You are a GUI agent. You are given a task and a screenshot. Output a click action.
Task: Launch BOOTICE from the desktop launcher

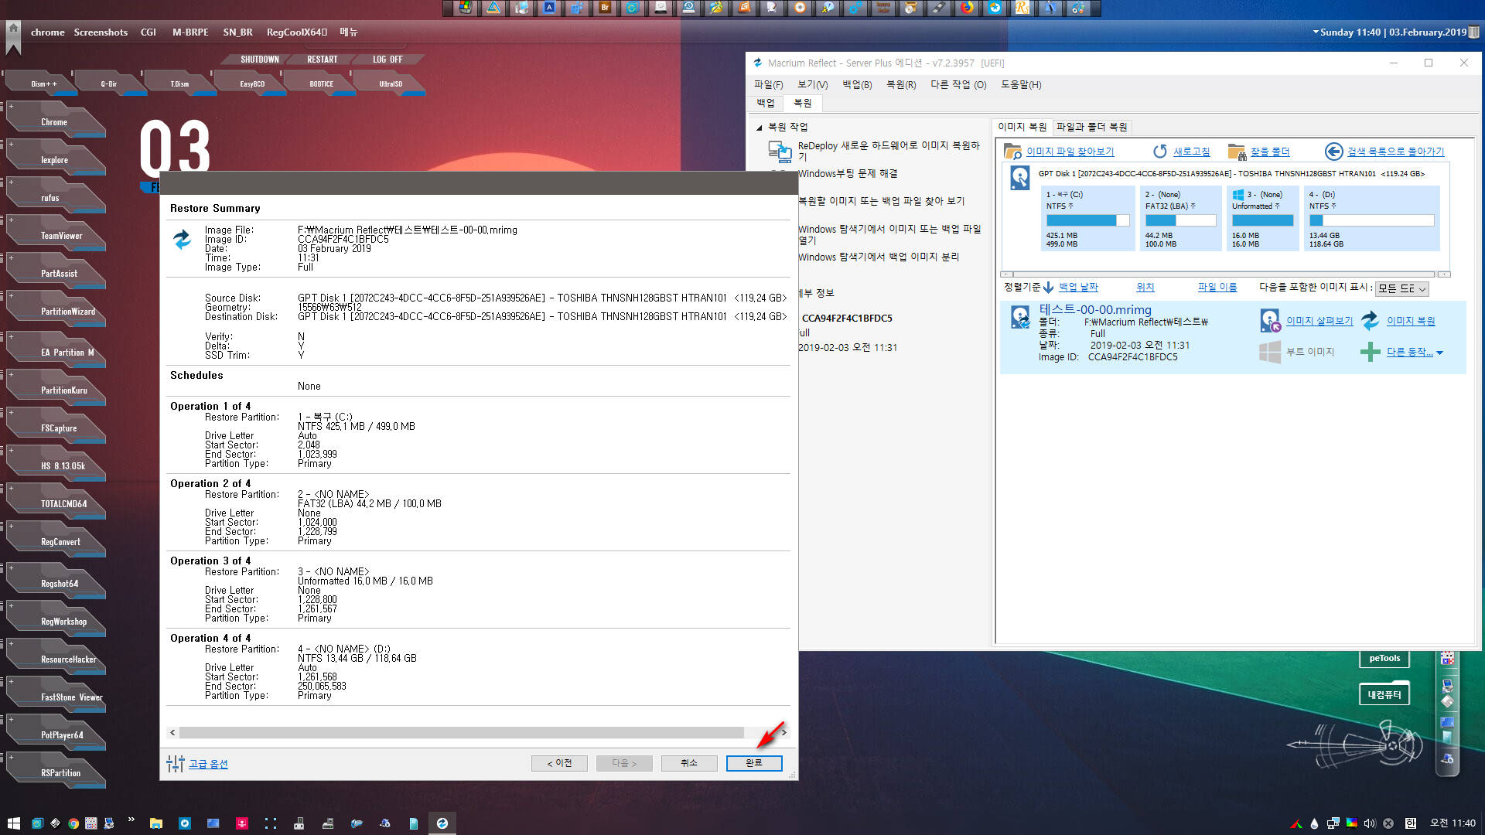[322, 83]
